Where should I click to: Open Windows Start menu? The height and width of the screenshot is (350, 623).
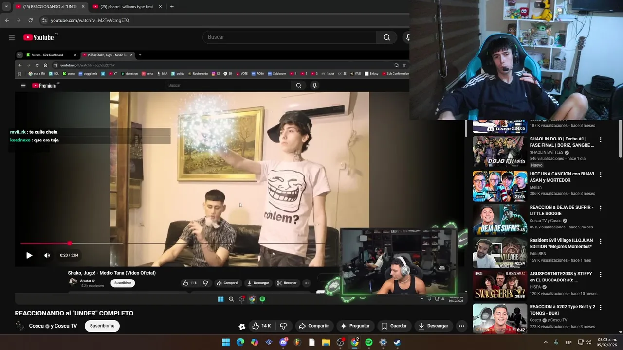(226, 342)
